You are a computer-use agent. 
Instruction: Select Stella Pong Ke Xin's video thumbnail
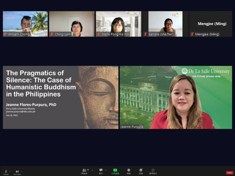119,24
